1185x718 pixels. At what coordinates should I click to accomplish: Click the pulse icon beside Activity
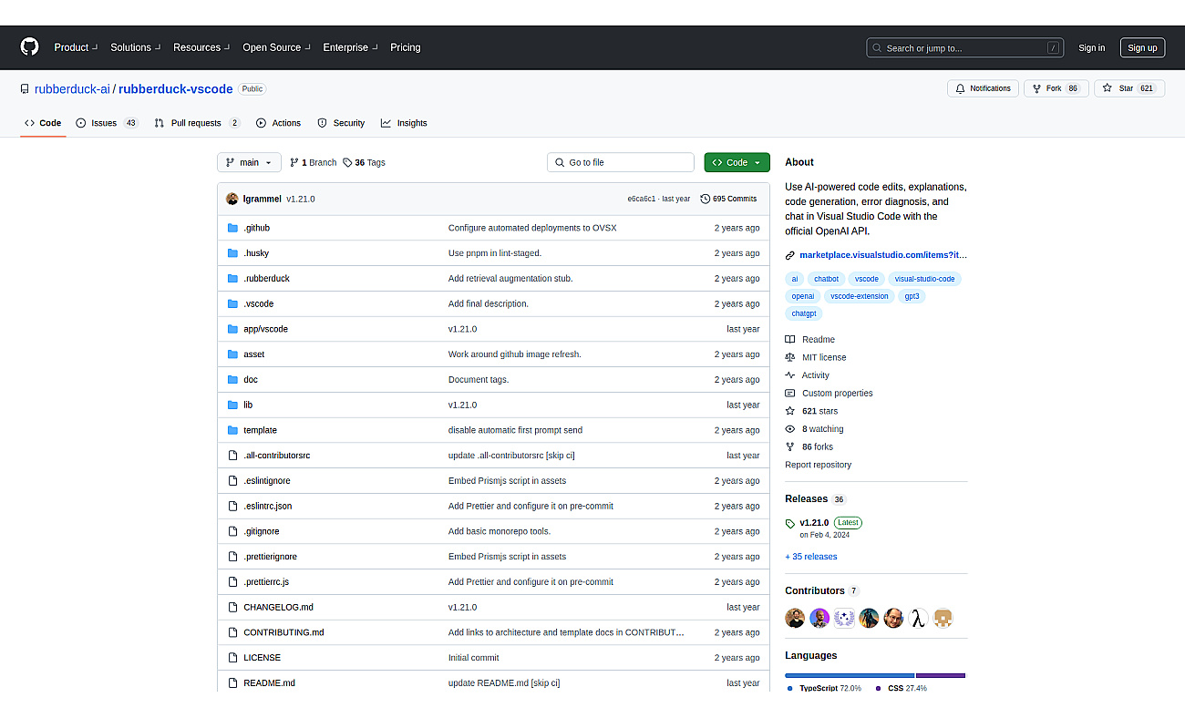[x=790, y=375]
